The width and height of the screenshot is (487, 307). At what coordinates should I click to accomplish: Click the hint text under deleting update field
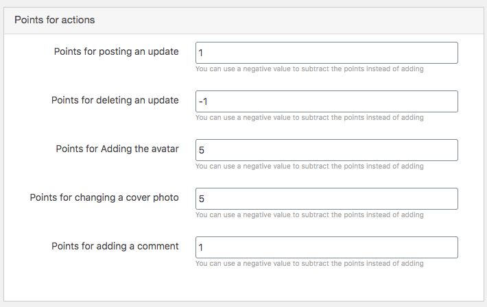click(309, 118)
